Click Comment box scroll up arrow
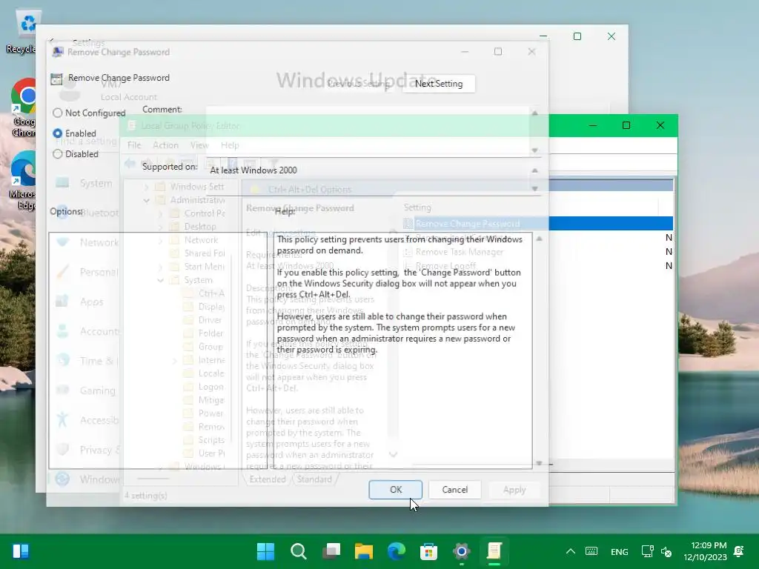This screenshot has height=569, width=759. click(x=535, y=113)
